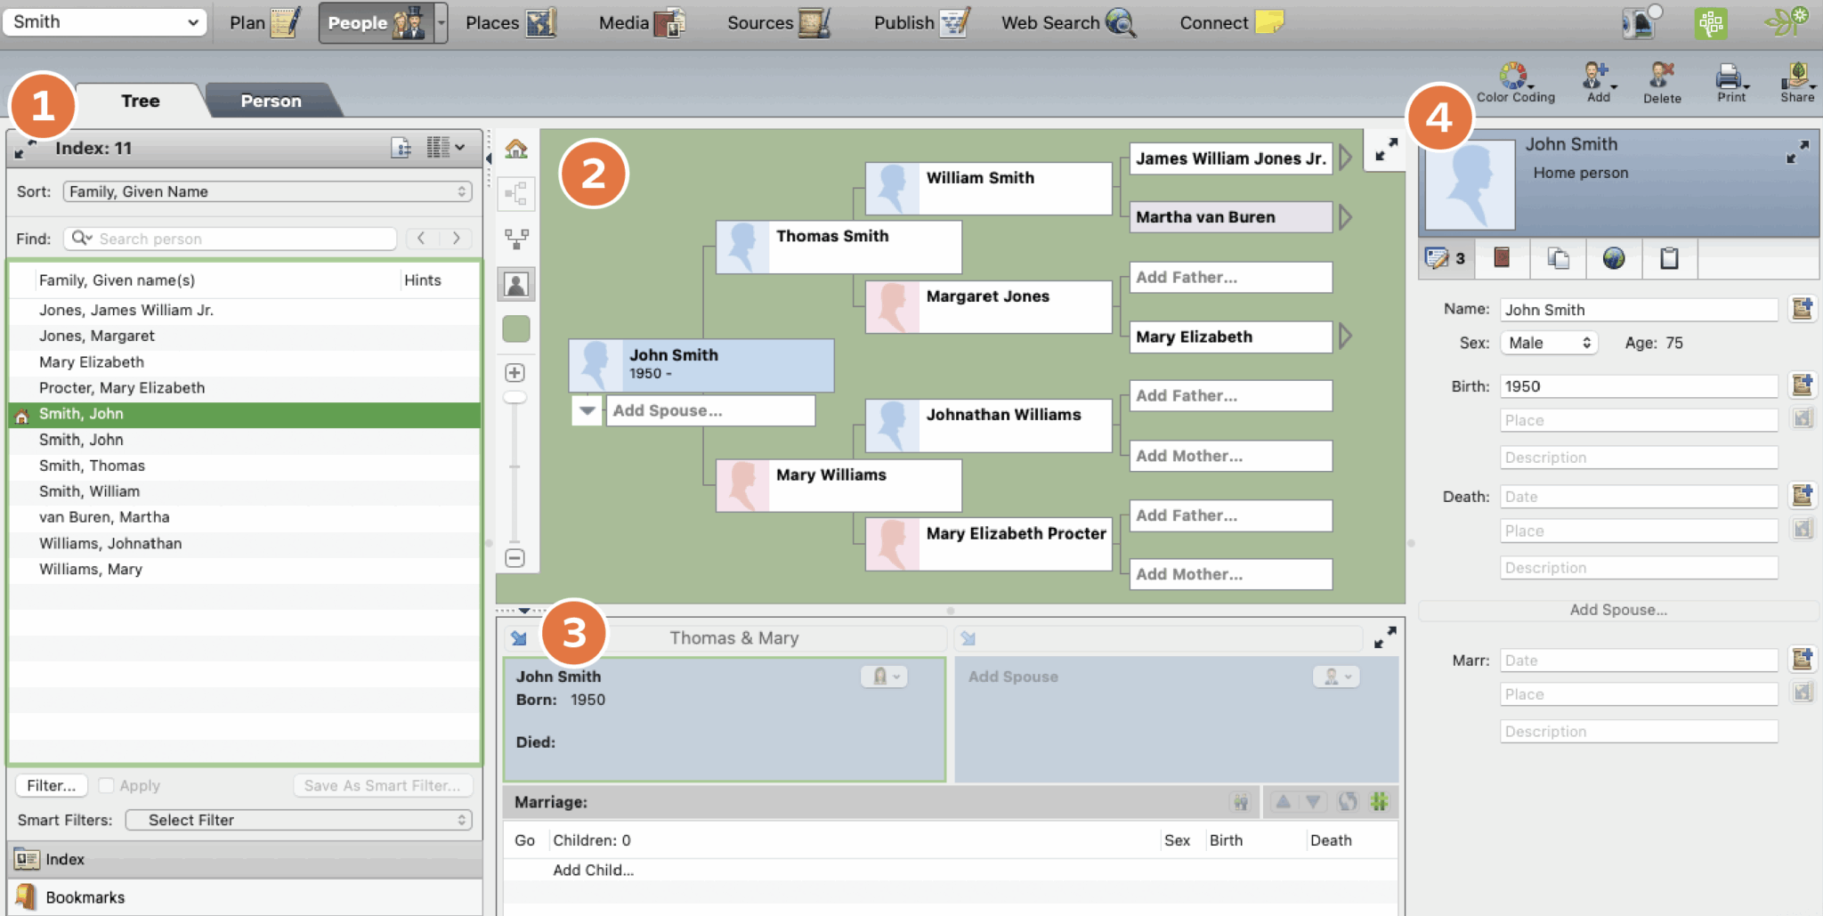Image resolution: width=1823 pixels, height=916 pixels.
Task: Open the Sex dropdown showing Male
Action: tap(1549, 343)
